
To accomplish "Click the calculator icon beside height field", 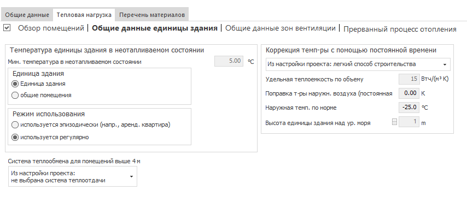I will (394, 122).
